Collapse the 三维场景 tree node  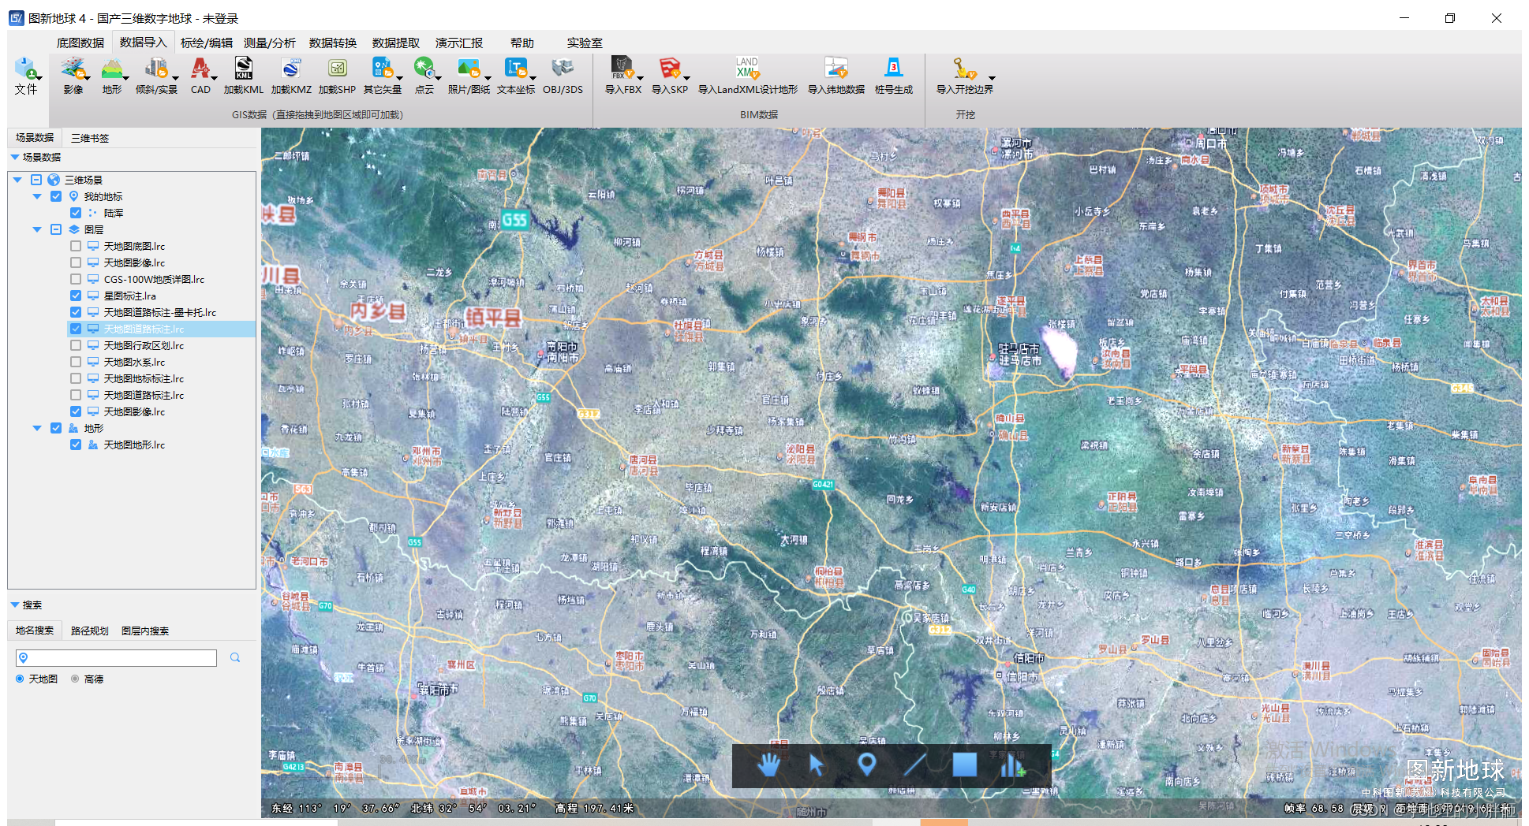tap(17, 180)
